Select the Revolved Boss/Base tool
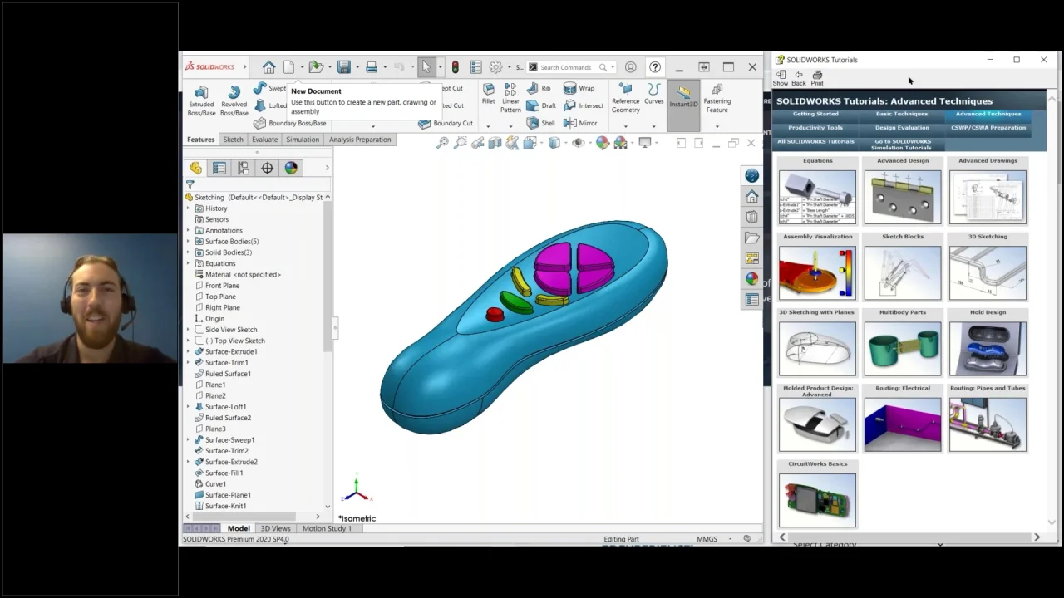The image size is (1064, 598). (234, 100)
